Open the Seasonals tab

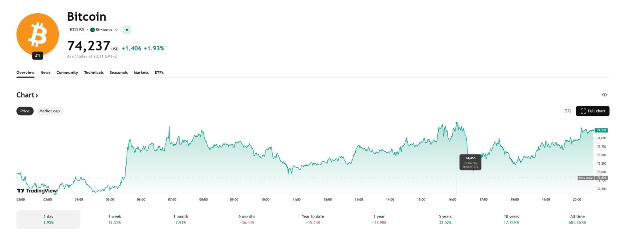click(118, 72)
